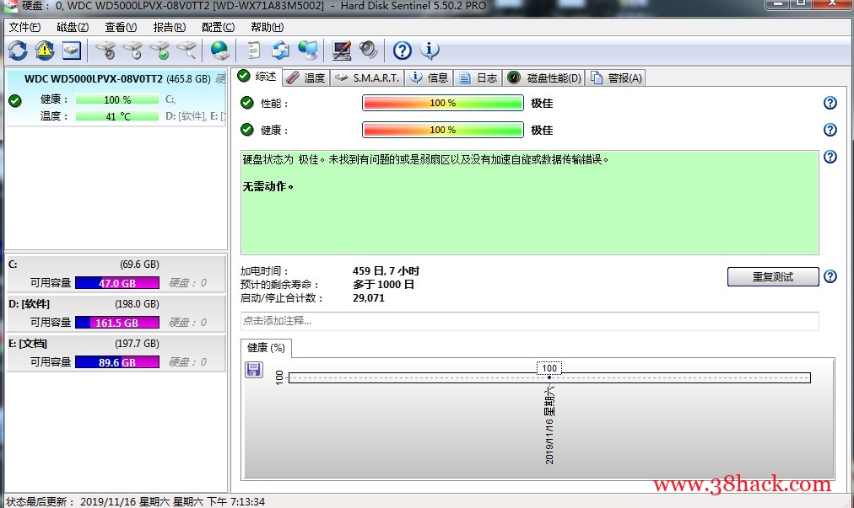Click the report document icon in toolbar
Viewport: 854px width, 508px height.
pyautogui.click(x=253, y=51)
